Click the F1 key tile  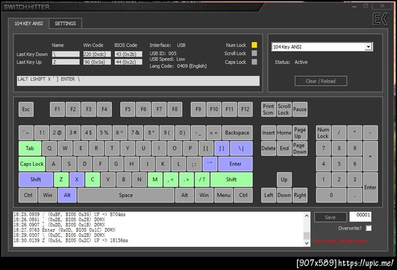pyautogui.click(x=57, y=109)
